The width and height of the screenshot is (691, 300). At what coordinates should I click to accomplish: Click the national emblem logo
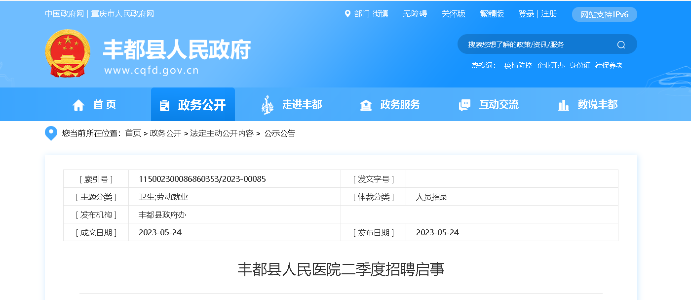(x=68, y=54)
